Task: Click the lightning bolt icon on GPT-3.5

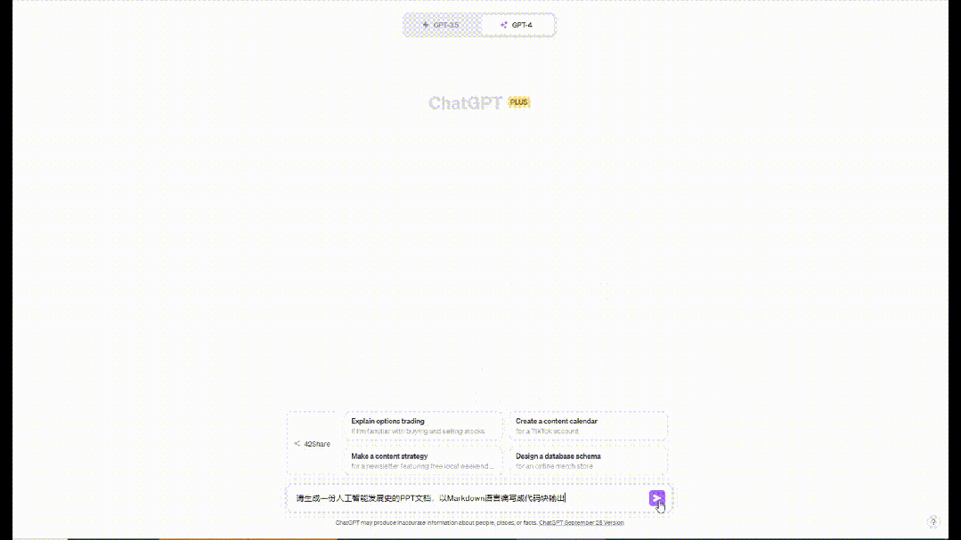Action: pyautogui.click(x=426, y=25)
